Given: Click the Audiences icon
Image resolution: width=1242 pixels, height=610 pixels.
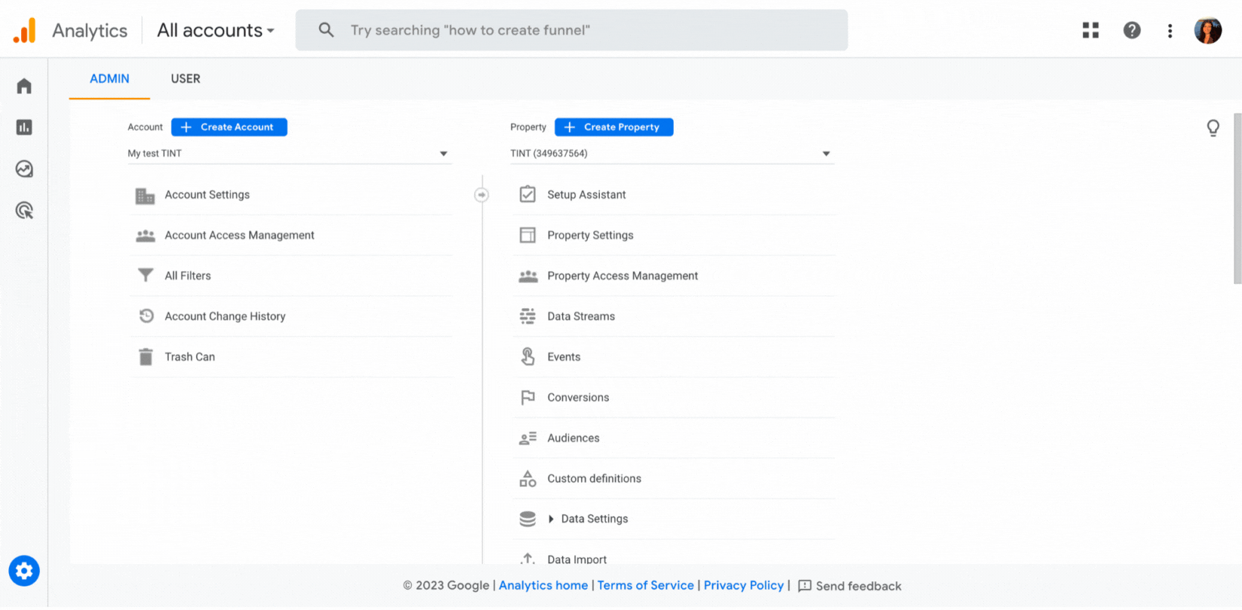Looking at the screenshot, I should [528, 438].
